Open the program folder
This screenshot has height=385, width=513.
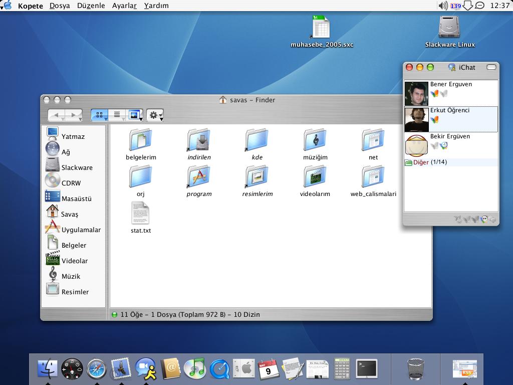point(199,180)
